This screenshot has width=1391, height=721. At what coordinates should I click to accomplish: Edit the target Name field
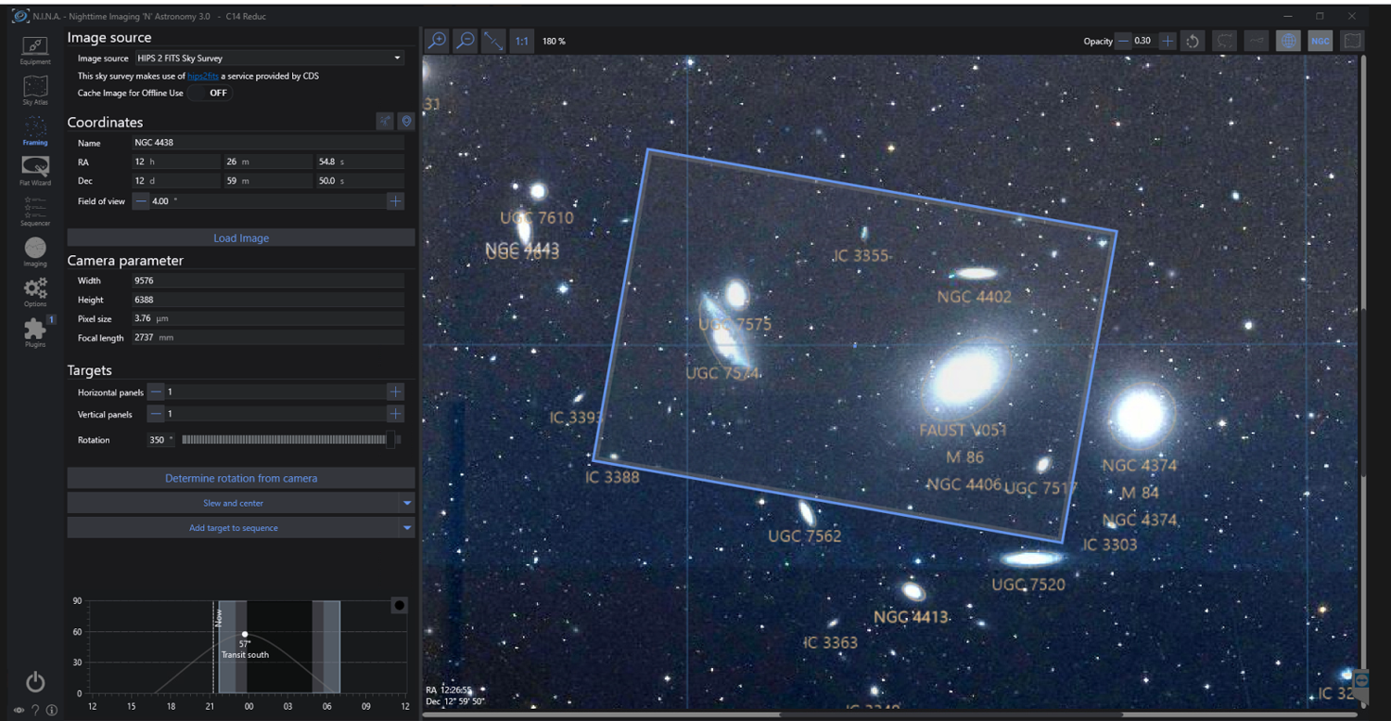point(269,143)
